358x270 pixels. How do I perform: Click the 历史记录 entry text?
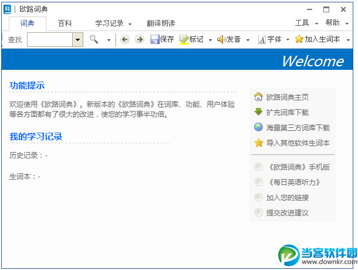coord(28,156)
